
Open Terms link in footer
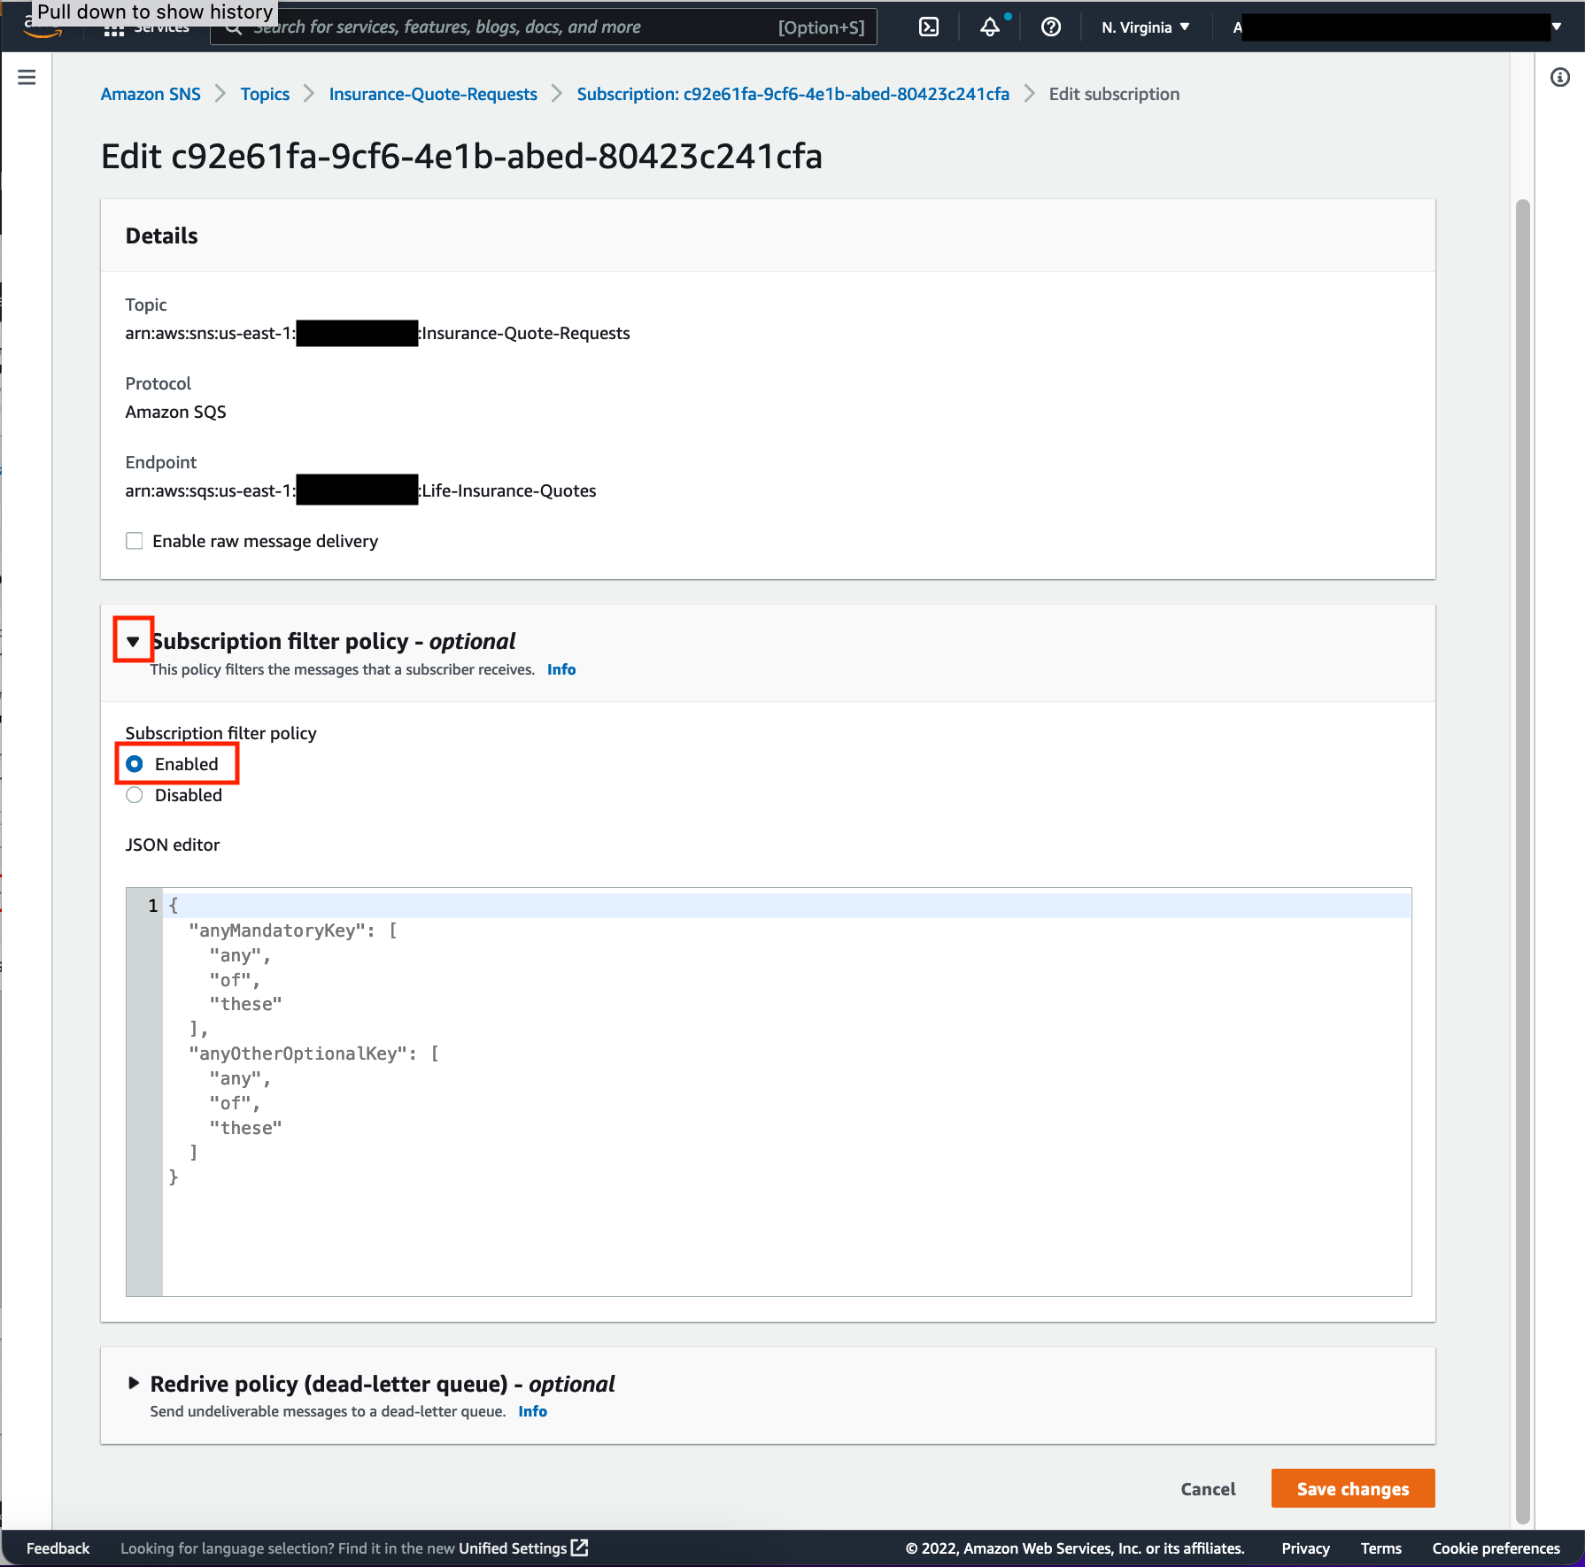pyautogui.click(x=1380, y=1548)
